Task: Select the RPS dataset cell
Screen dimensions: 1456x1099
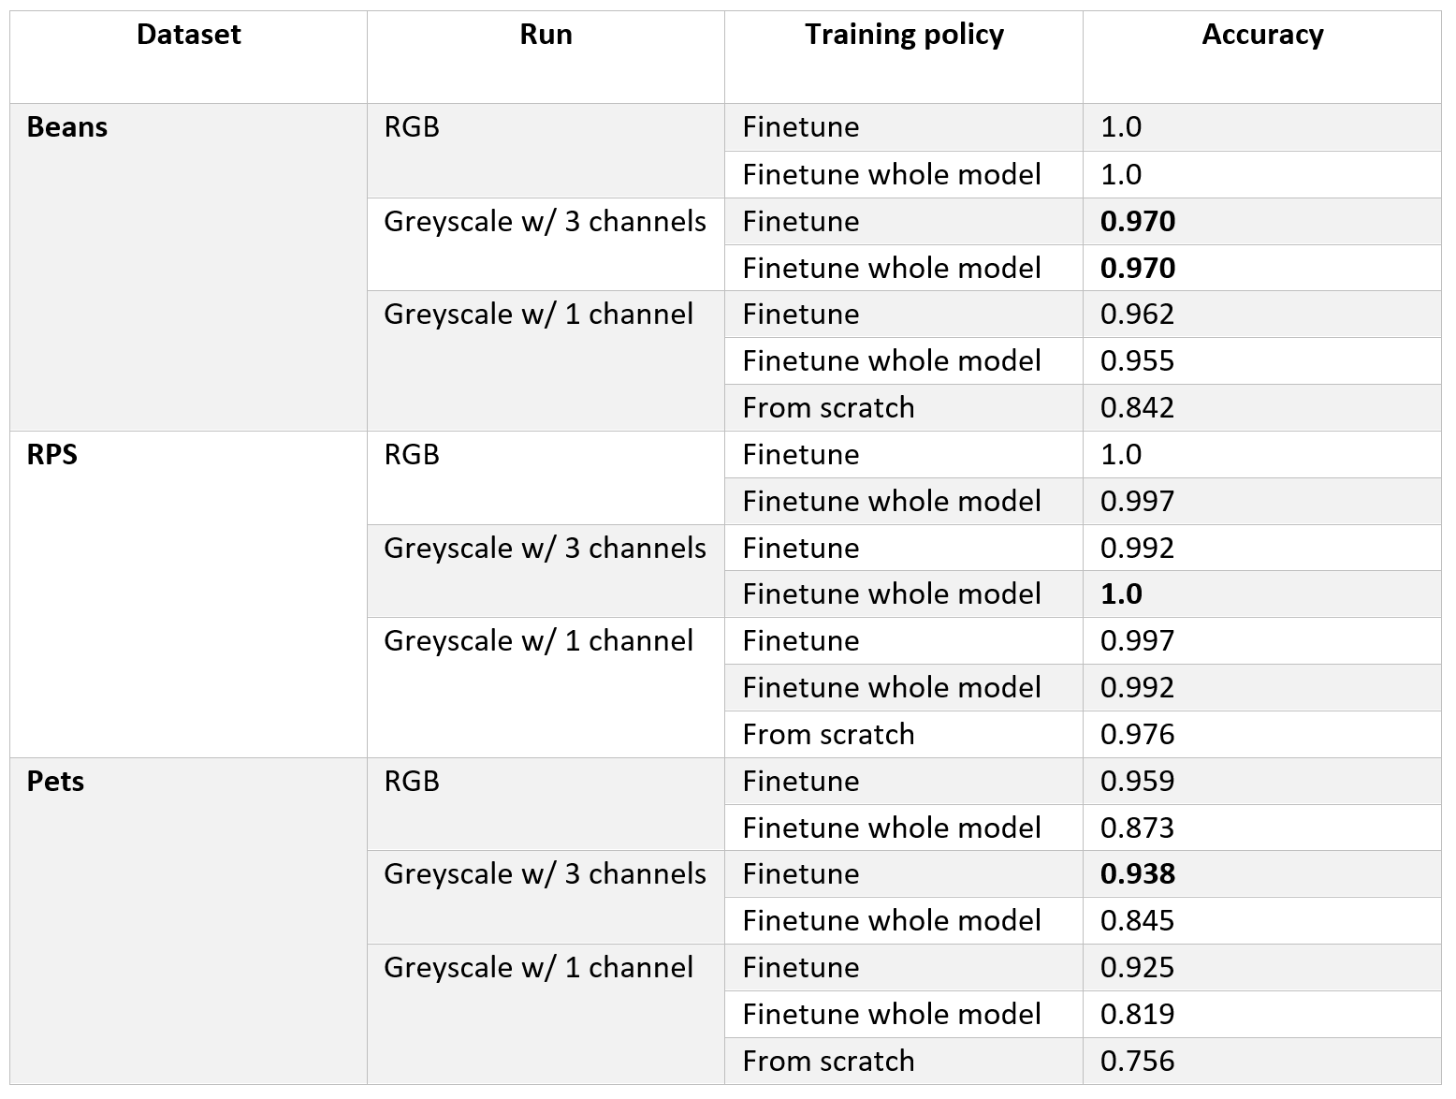Action: (52, 455)
